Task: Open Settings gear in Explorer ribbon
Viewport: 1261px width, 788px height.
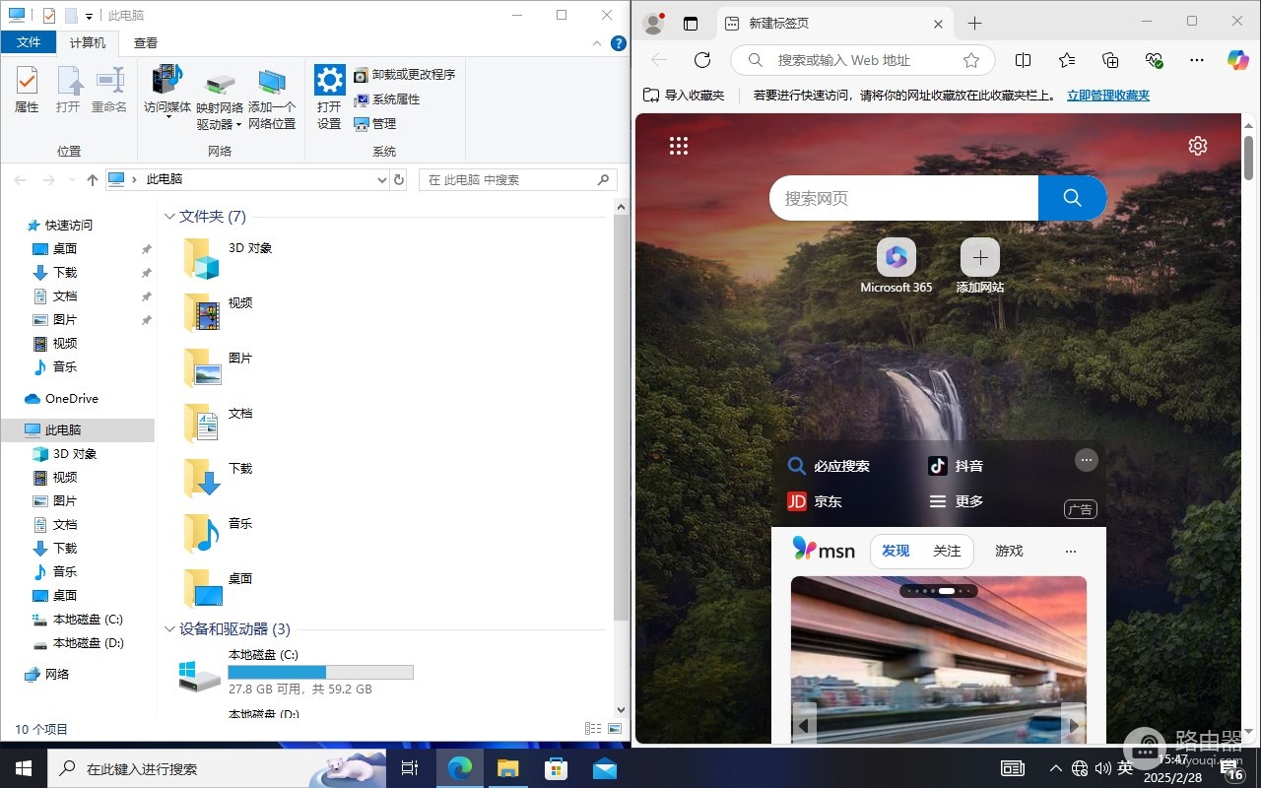Action: click(x=329, y=80)
